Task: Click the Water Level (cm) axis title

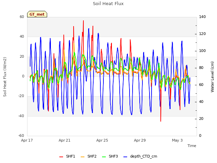Action: pos(212,77)
